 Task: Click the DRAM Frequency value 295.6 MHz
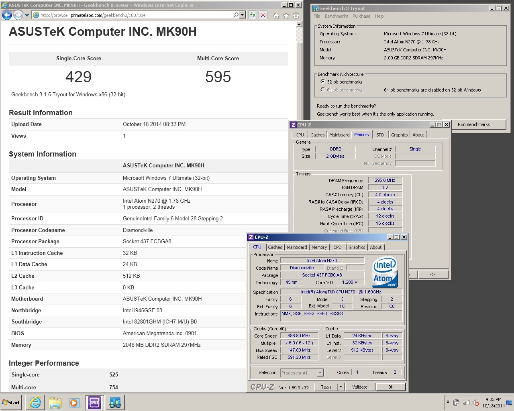pos(385,180)
